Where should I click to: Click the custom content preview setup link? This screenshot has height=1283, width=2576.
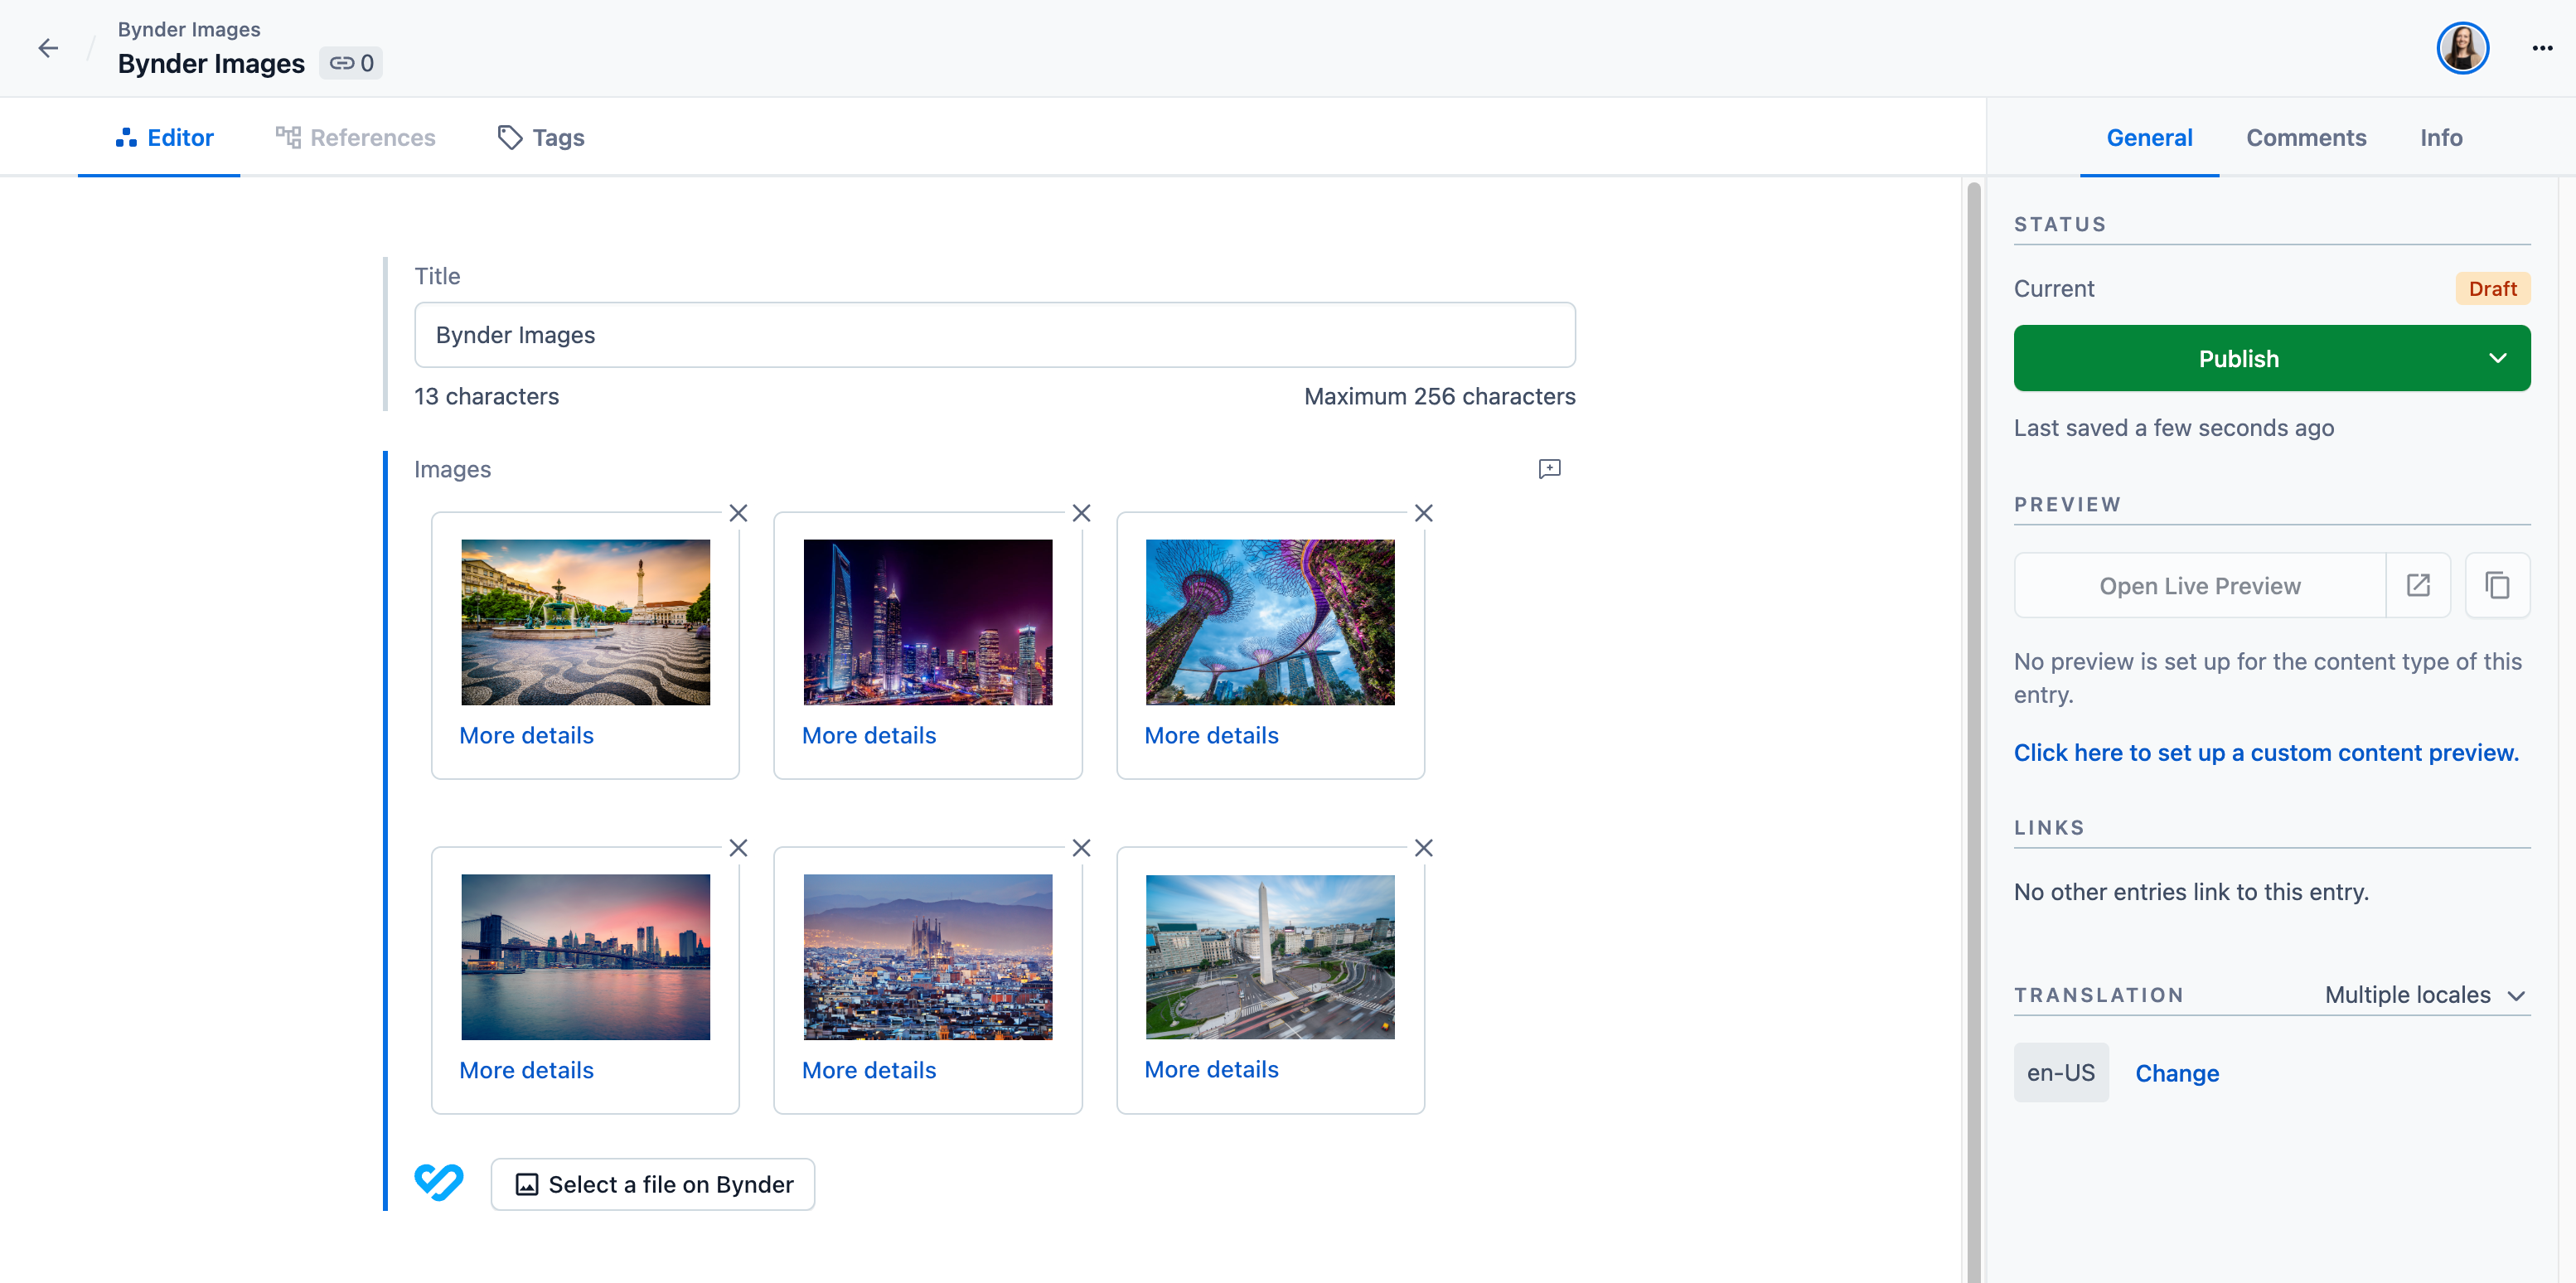pyautogui.click(x=2265, y=753)
